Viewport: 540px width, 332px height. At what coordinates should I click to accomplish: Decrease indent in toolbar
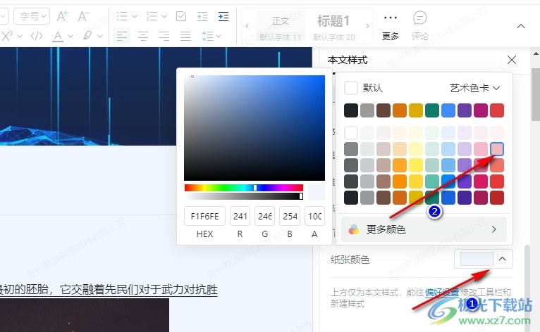pos(202,16)
